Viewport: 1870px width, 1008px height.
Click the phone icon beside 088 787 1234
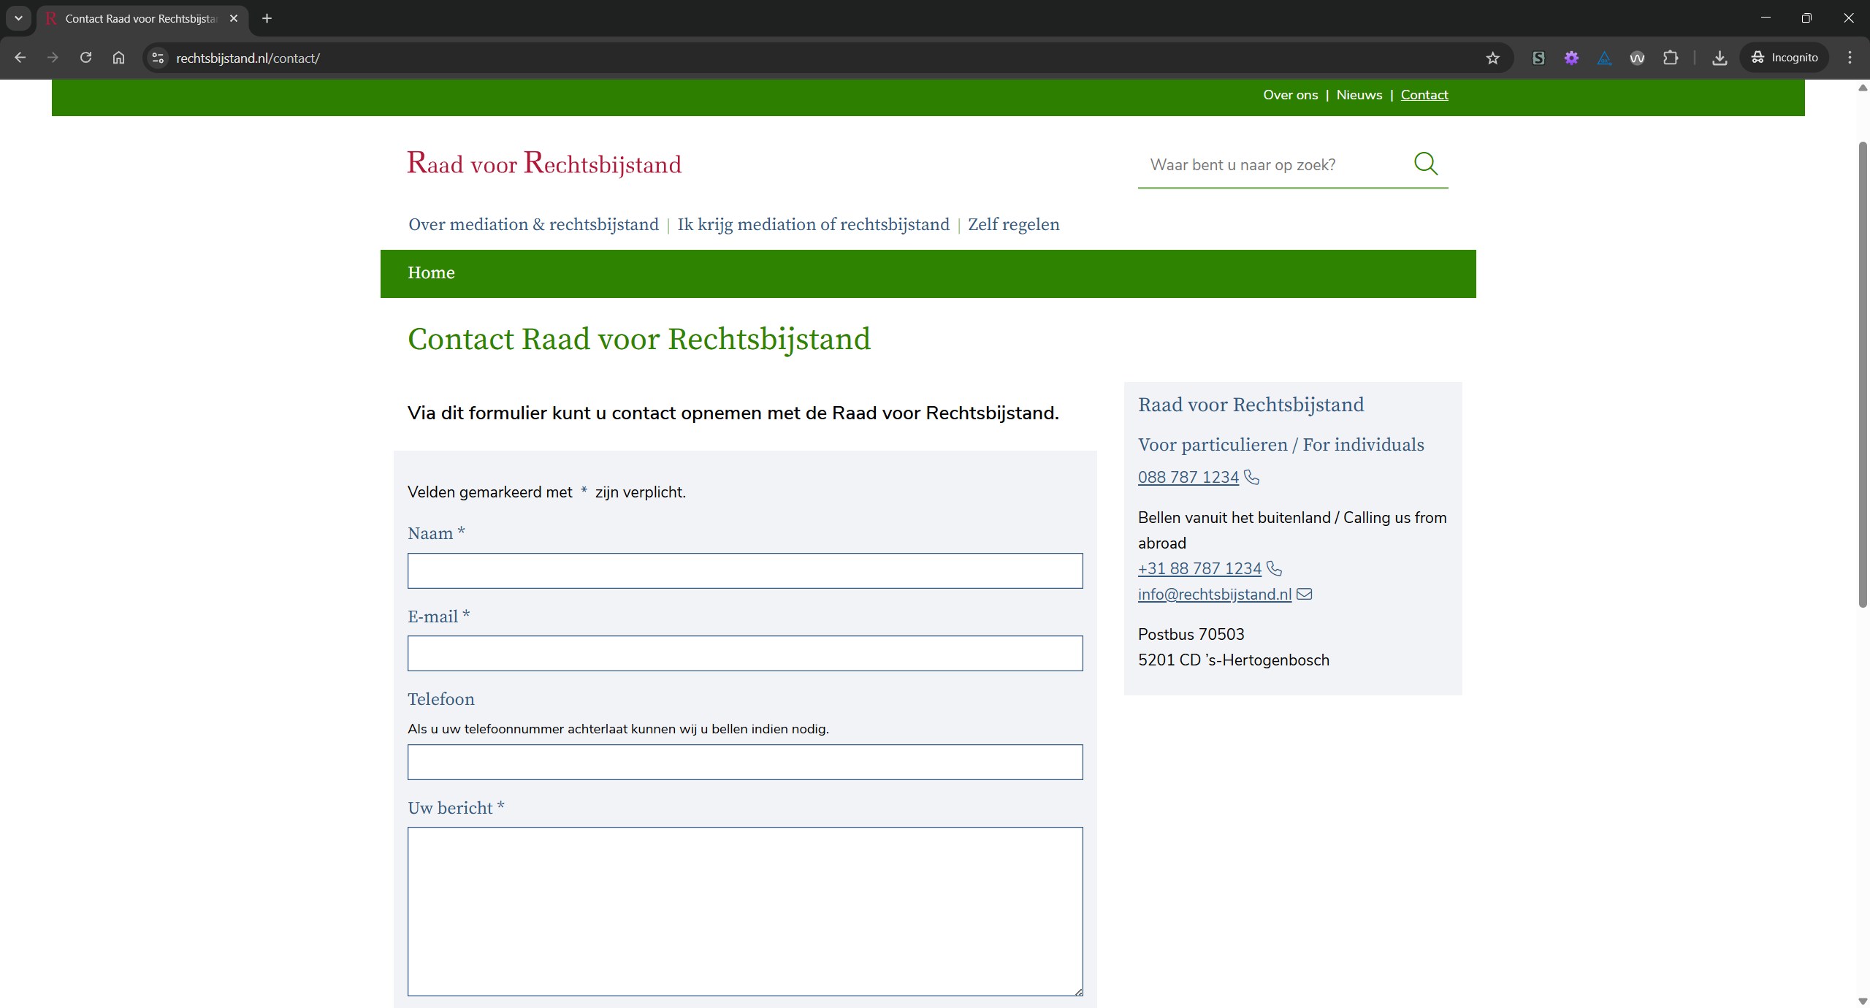[1251, 477]
